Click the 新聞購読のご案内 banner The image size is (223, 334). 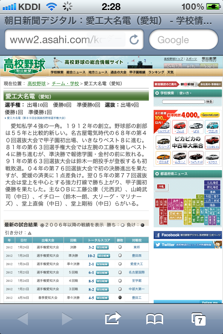click(x=166, y=84)
